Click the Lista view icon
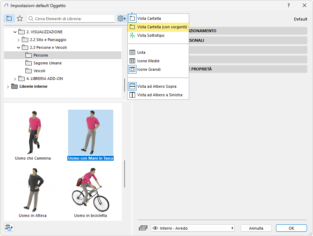 coord(132,52)
